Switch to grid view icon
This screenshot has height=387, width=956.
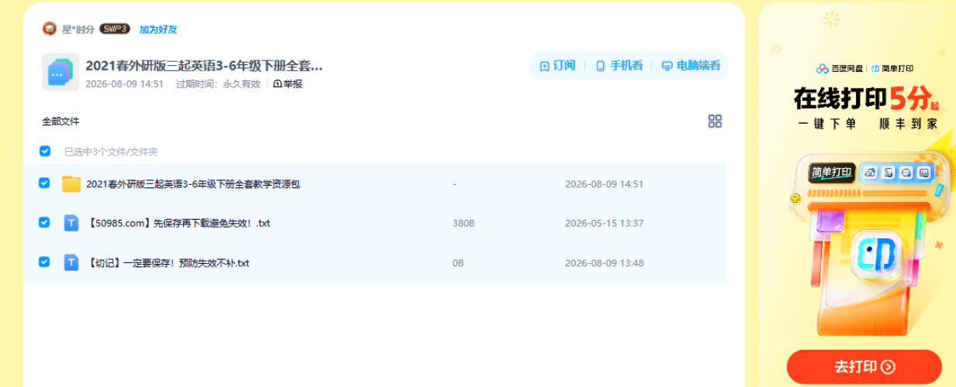point(715,121)
